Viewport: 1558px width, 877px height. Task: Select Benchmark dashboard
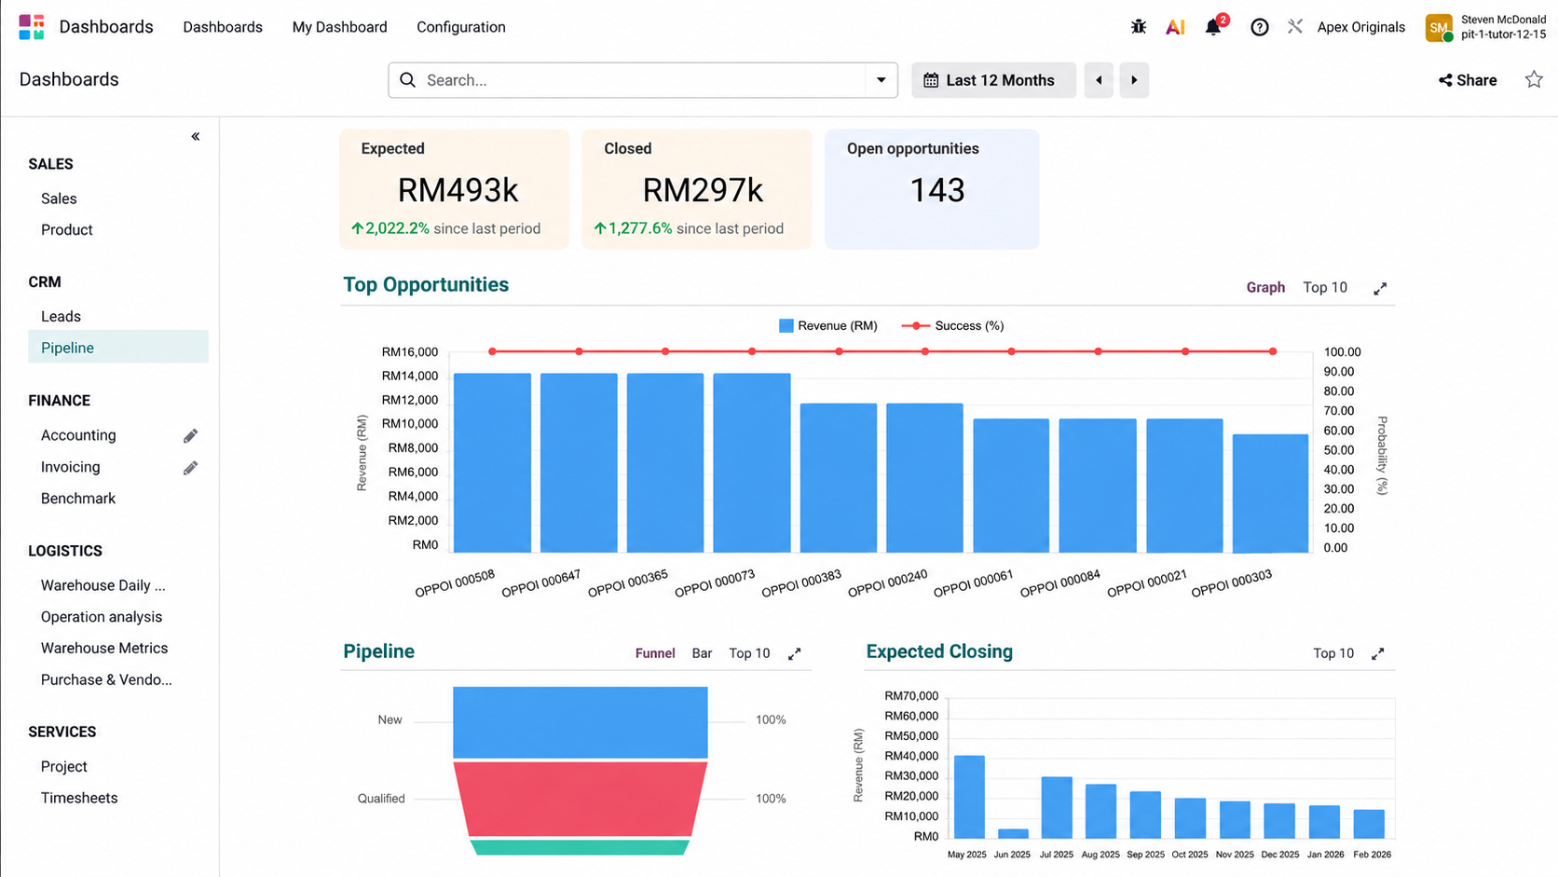click(78, 499)
